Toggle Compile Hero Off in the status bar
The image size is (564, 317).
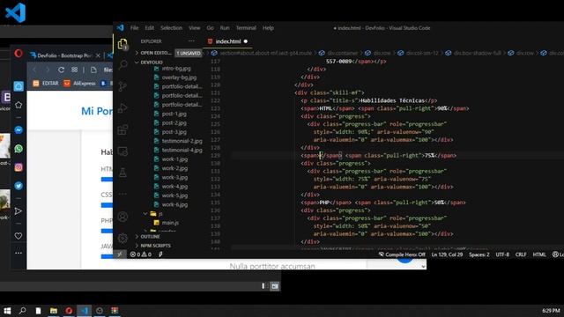pyautogui.click(x=402, y=254)
